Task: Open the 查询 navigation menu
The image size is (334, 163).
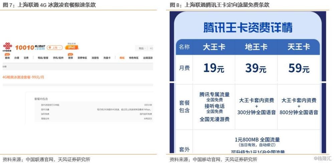Action: [7, 58]
